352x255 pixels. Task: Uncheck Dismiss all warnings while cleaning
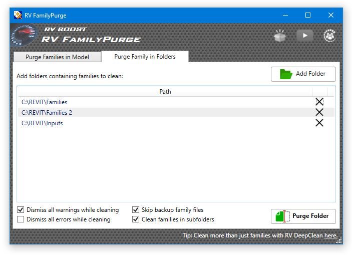[21, 210]
